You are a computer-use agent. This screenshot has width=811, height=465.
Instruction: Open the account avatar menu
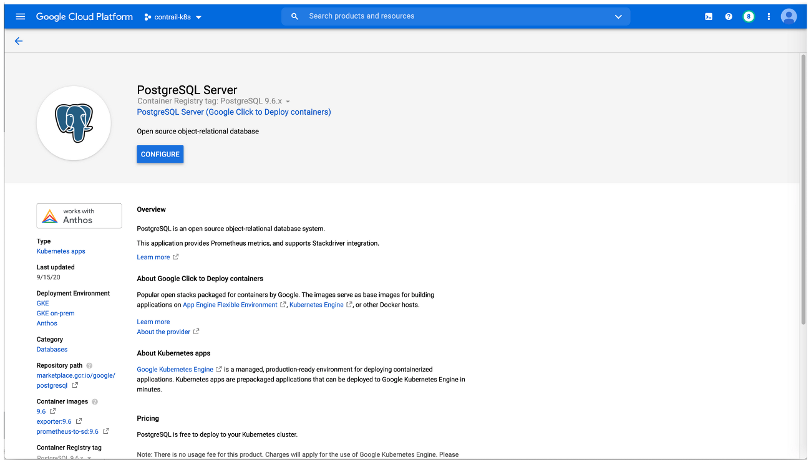789,17
